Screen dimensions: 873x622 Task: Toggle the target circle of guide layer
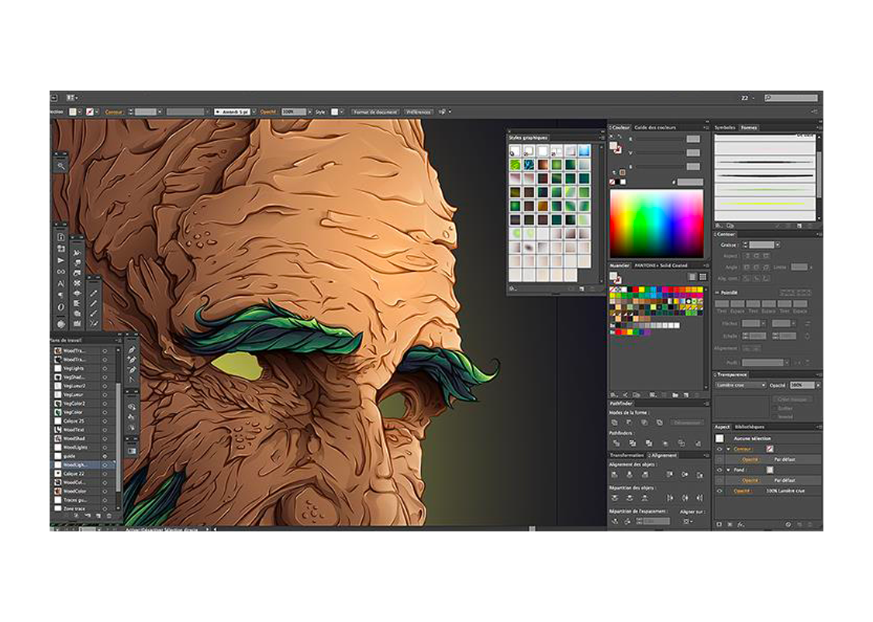click(105, 456)
